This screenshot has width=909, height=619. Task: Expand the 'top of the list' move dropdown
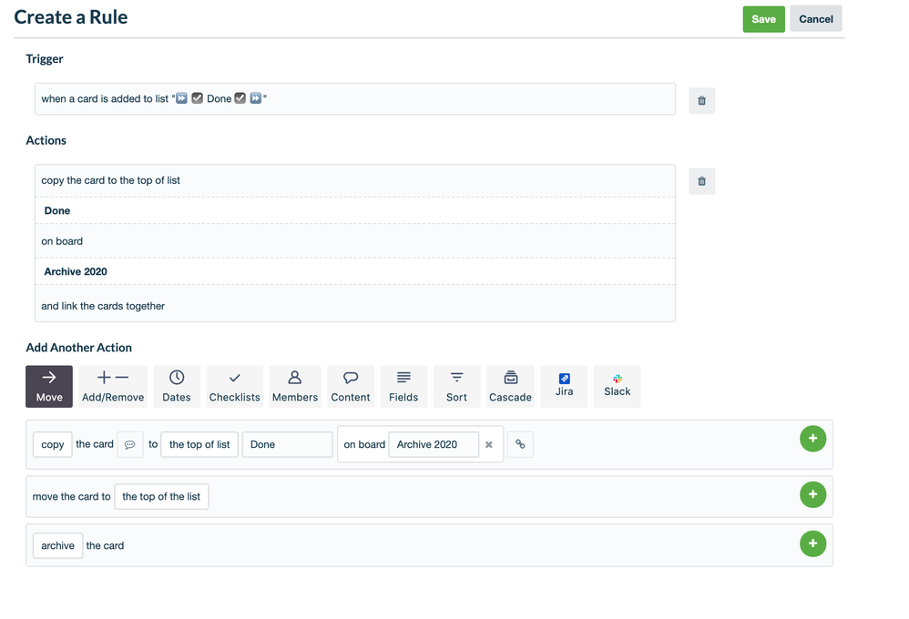(x=161, y=496)
